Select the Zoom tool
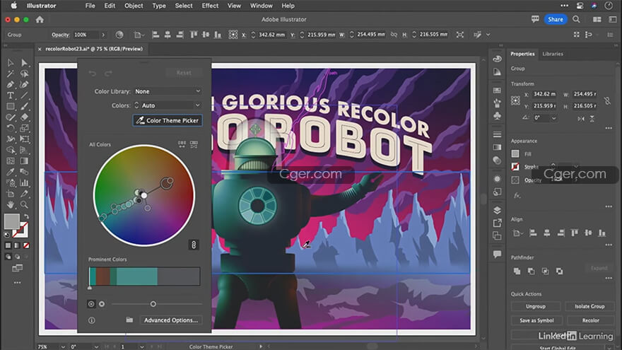This screenshot has width=622, height=350. [x=24, y=205]
